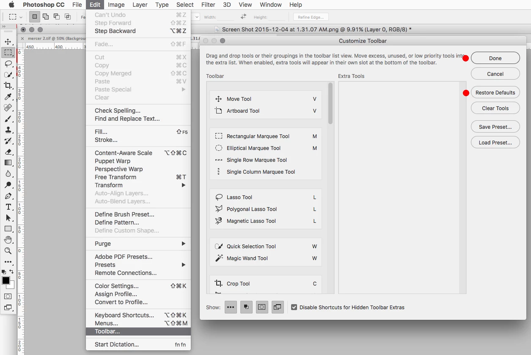Select the Lasso tool in left toolbar
The height and width of the screenshot is (355, 531).
click(x=8, y=64)
